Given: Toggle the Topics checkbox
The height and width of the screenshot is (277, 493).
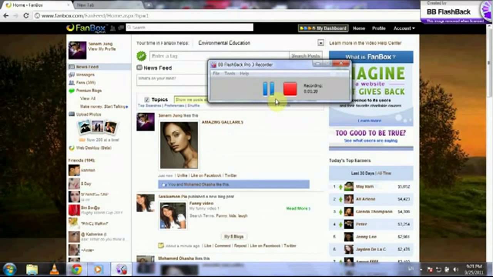Looking at the screenshot, I should (x=147, y=100).
